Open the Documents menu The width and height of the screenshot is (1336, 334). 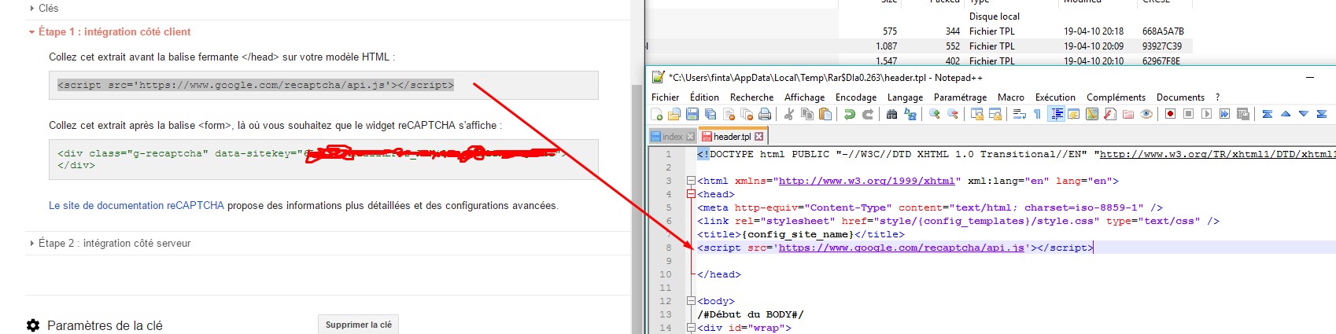tap(1180, 97)
